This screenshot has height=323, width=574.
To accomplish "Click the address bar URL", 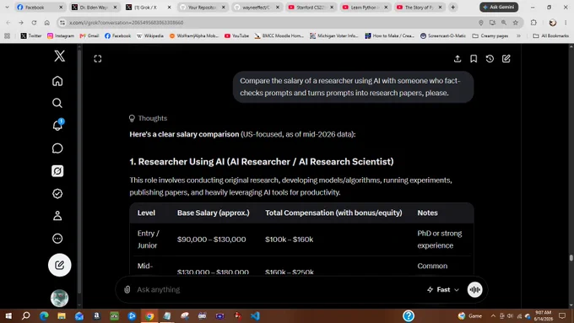I will (126, 23).
